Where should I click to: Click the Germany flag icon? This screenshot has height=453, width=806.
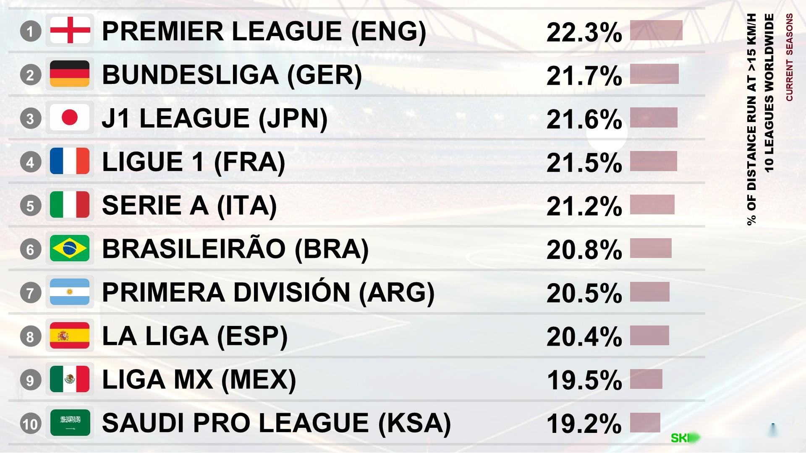[70, 74]
